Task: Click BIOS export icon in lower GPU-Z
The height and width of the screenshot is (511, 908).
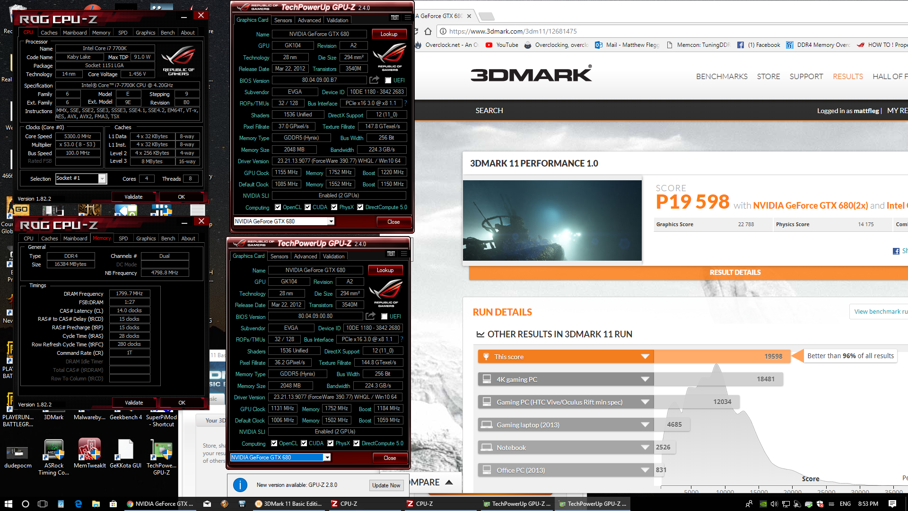Action: click(x=370, y=316)
